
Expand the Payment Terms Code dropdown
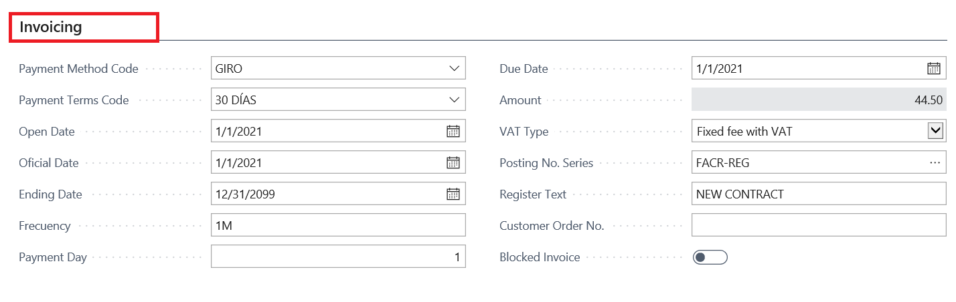coord(454,100)
